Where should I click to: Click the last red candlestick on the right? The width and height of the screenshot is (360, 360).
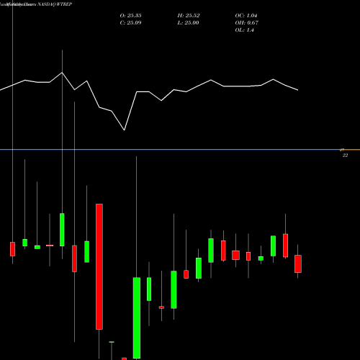tap(298, 264)
